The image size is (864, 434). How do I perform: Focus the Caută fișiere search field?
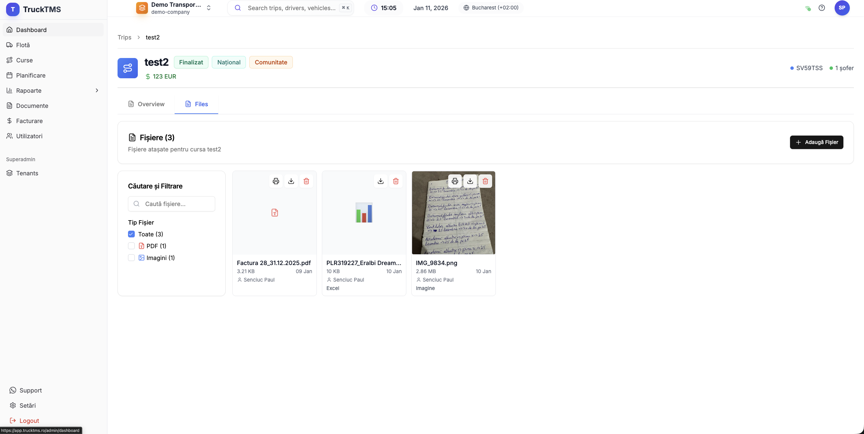pos(176,204)
